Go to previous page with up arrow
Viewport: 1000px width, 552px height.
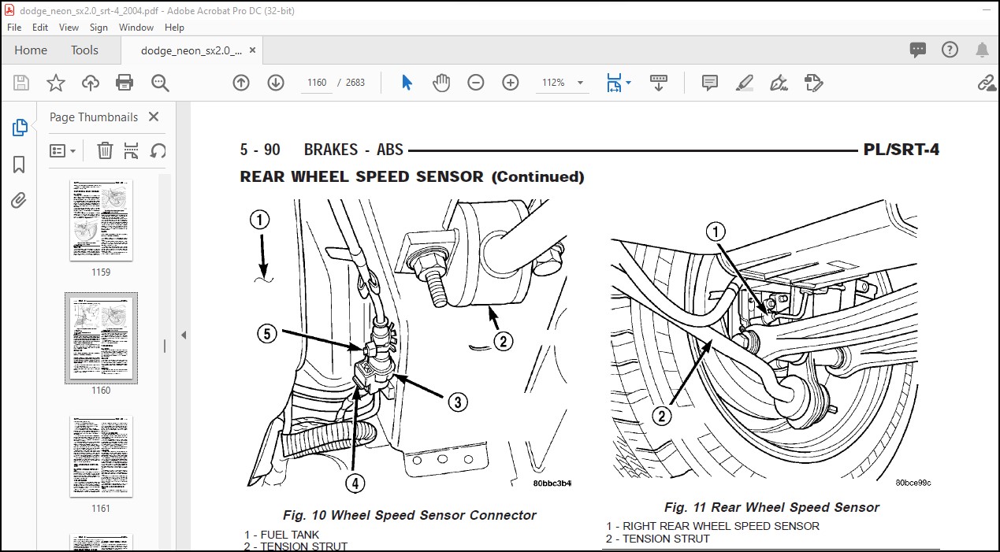[x=241, y=83]
